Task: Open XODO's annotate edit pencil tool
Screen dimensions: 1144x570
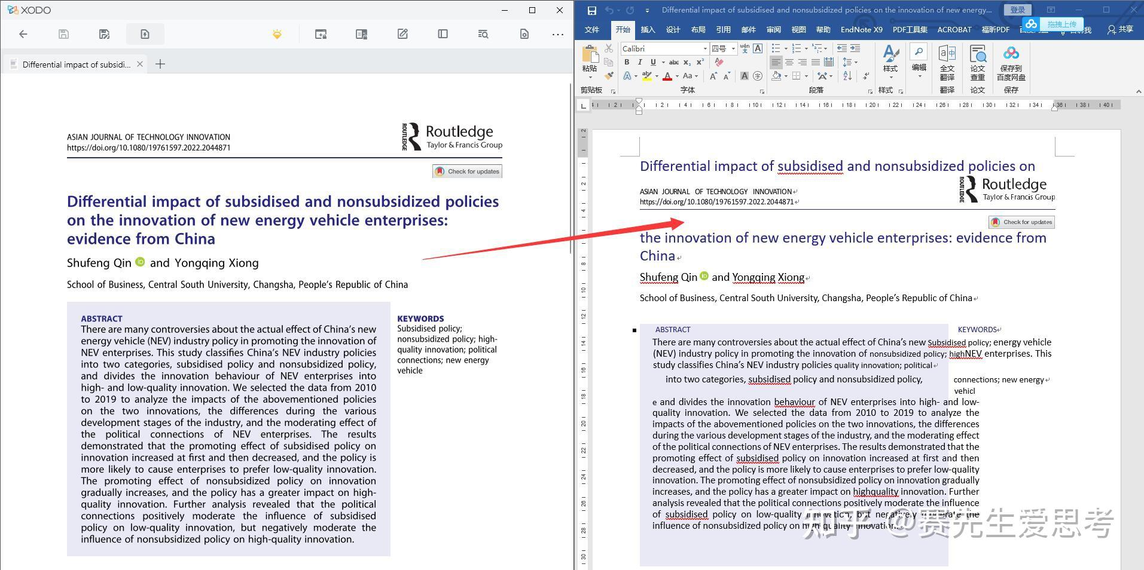Action: [402, 34]
